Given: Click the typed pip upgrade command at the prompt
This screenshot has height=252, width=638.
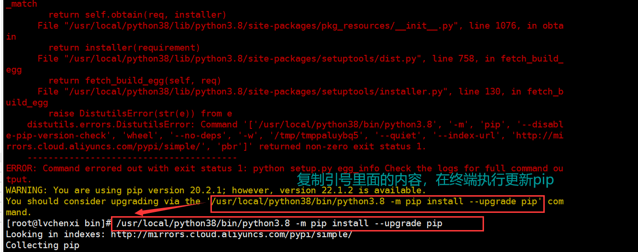Looking at the screenshot, I should click(x=279, y=223).
